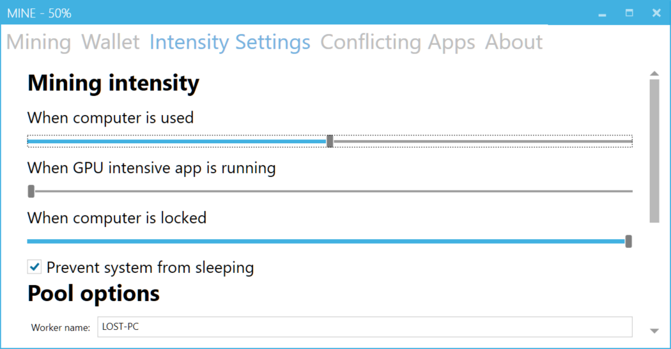The height and width of the screenshot is (349, 671).
Task: Select the Intensity Settings tab
Action: pos(229,42)
